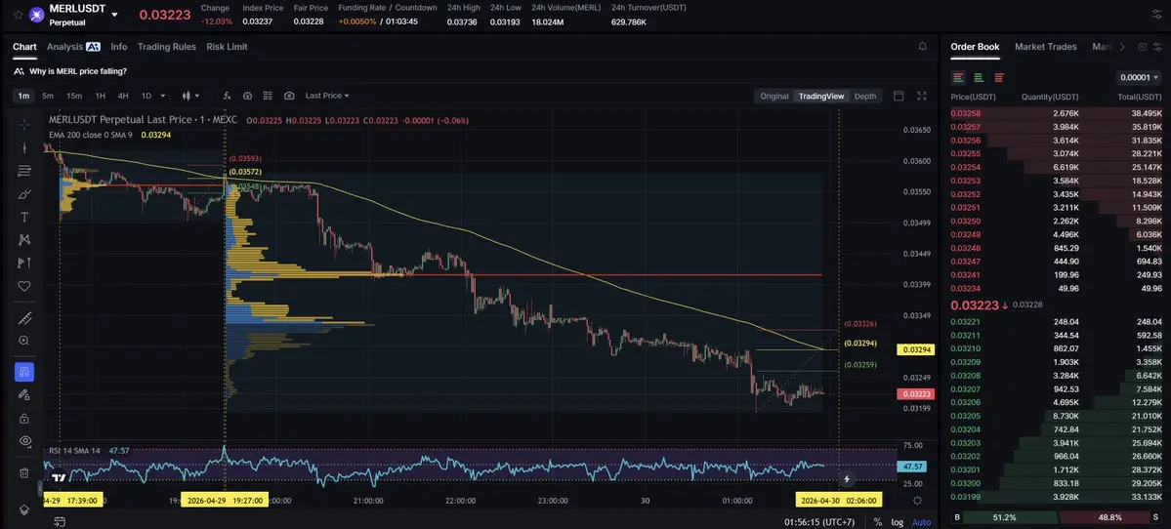Screen dimensions: 1171x529
Task: Switch chart view to Depth
Action: [865, 97]
